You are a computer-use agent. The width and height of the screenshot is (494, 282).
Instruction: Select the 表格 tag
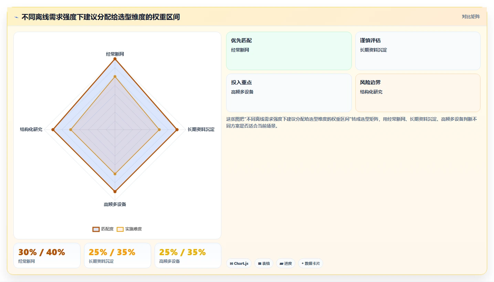pyautogui.click(x=264, y=263)
